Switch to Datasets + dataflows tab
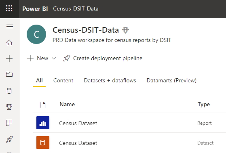Image resolution: width=226 pixels, height=153 pixels. pyautogui.click(x=110, y=80)
